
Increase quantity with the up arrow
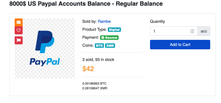pyautogui.click(x=192, y=30)
